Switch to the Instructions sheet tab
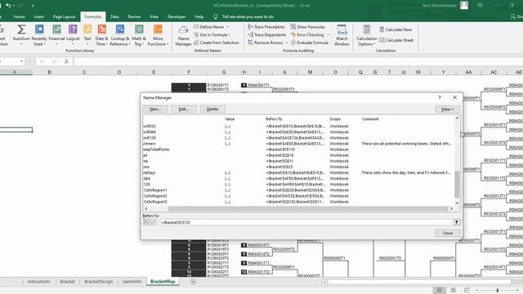 pos(38,282)
